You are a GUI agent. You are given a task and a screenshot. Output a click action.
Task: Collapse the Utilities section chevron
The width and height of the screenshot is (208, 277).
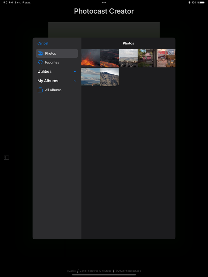[x=75, y=71]
